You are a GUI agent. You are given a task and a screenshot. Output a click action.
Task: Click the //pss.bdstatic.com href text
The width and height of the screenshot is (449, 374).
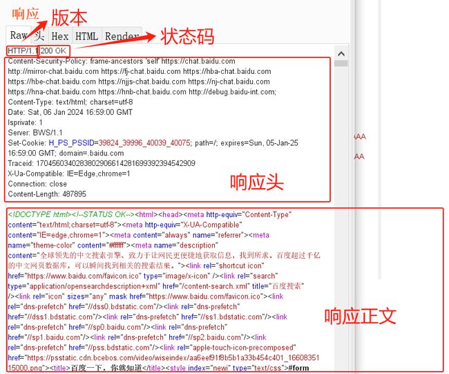tap(119, 348)
